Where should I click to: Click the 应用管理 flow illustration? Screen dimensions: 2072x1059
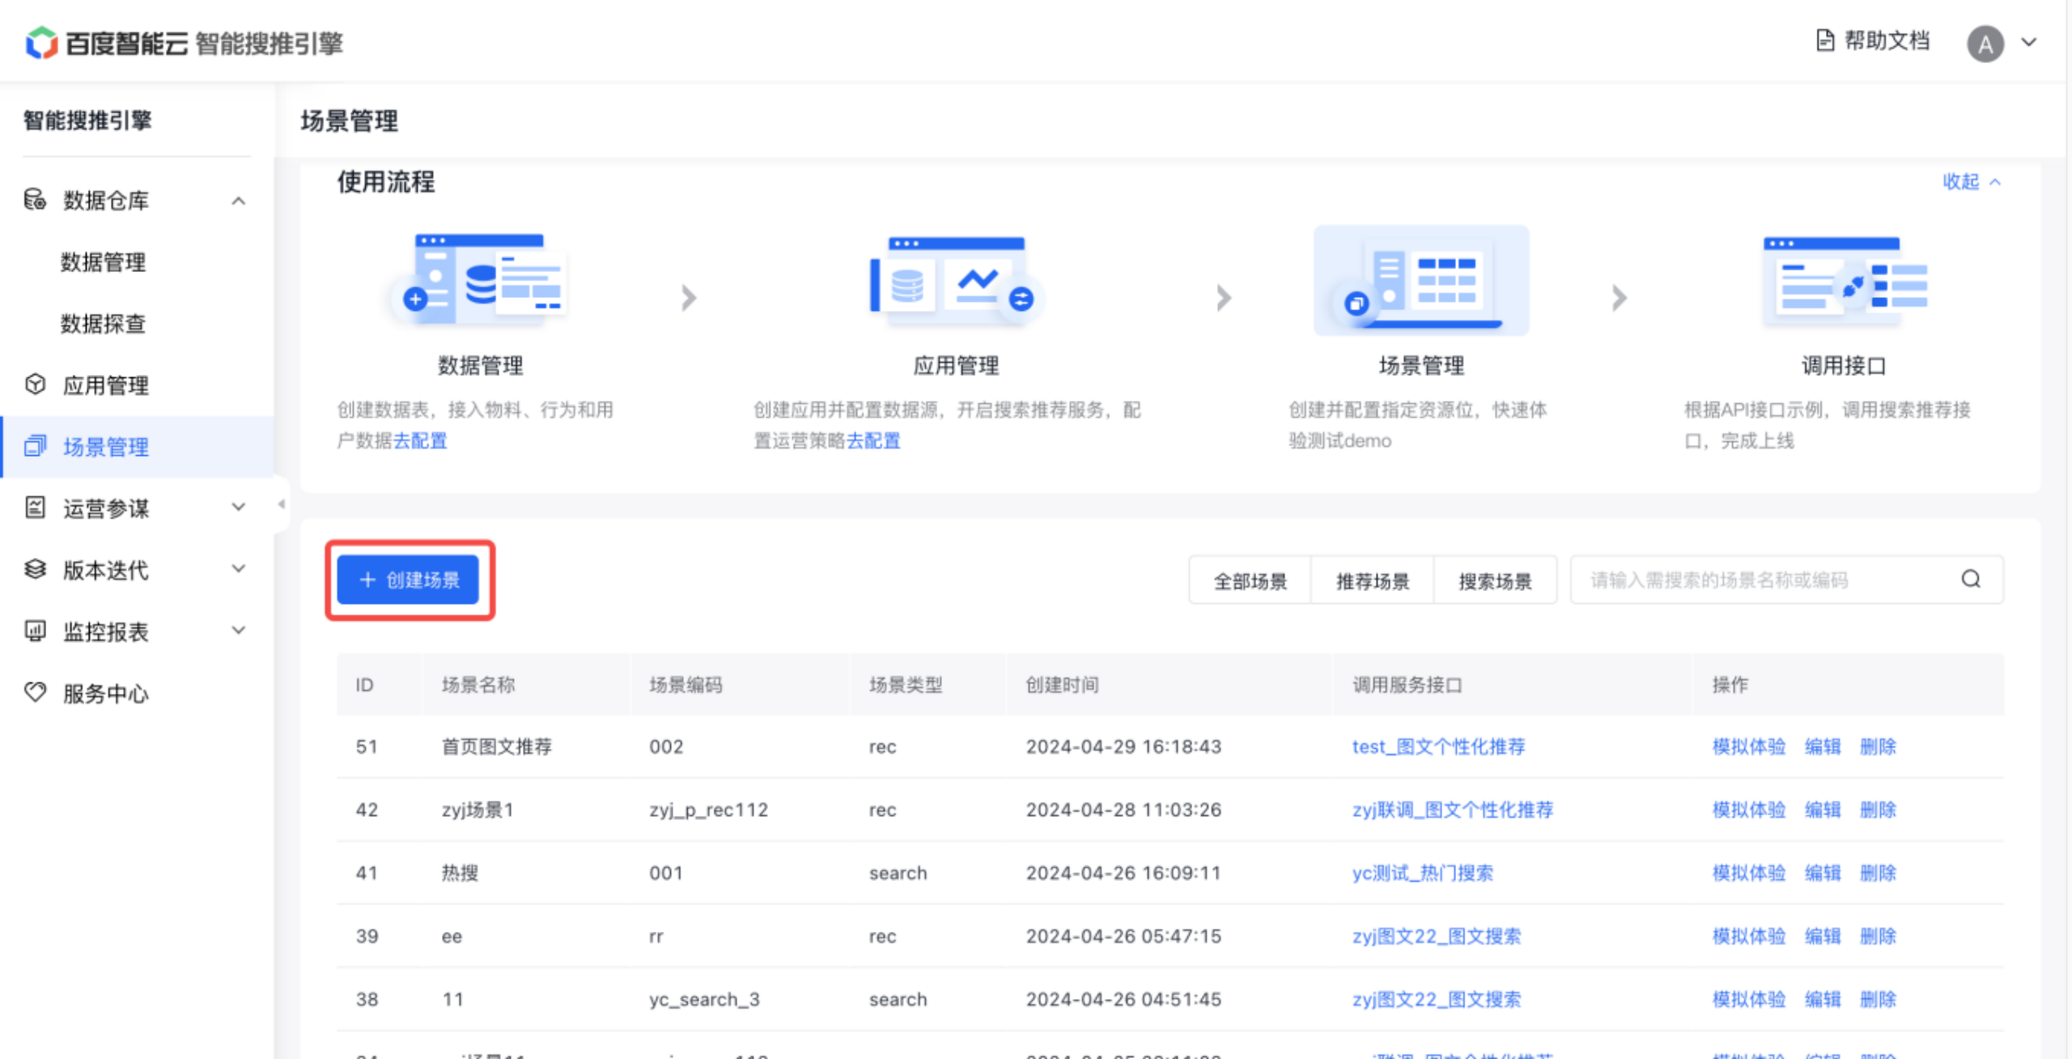click(955, 281)
